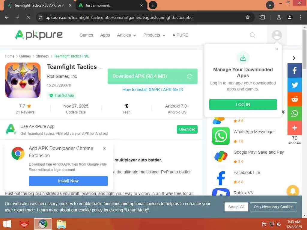Screen dimensions: 307x230
Task: Open the site search magnifier icon
Action: [x=252, y=35]
